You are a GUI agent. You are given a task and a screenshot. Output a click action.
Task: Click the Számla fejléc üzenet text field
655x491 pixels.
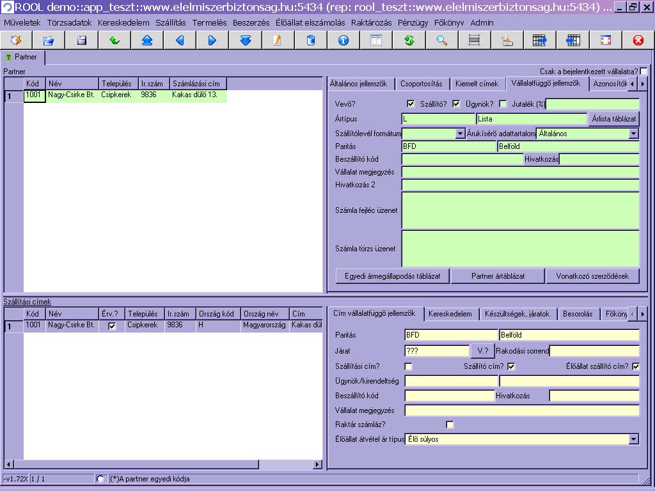[x=520, y=210]
